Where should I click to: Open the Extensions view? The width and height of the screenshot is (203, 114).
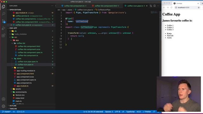pyautogui.click(x=3, y=35)
